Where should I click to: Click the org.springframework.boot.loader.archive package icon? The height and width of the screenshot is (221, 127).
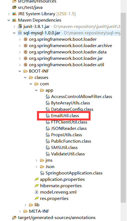click(25, 46)
